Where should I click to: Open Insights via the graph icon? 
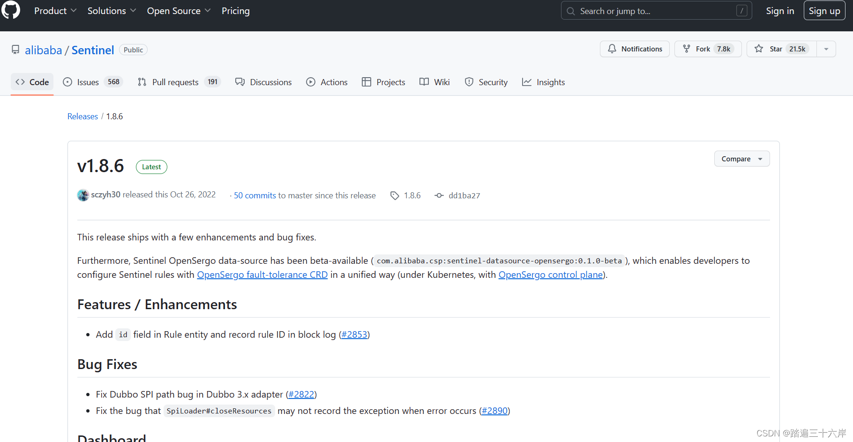[x=527, y=82]
